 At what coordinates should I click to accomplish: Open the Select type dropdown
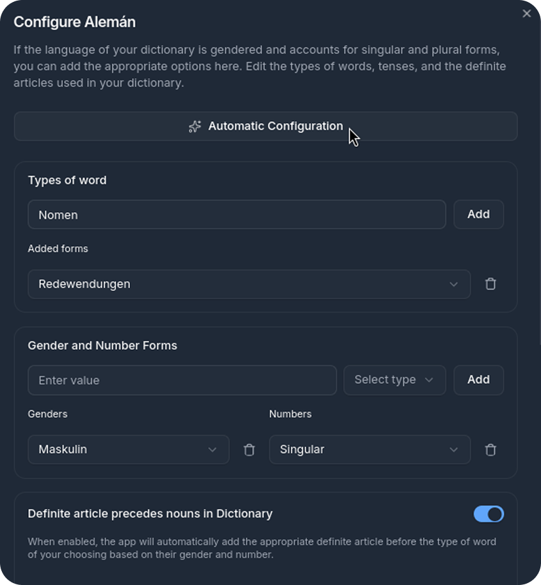pyautogui.click(x=394, y=379)
